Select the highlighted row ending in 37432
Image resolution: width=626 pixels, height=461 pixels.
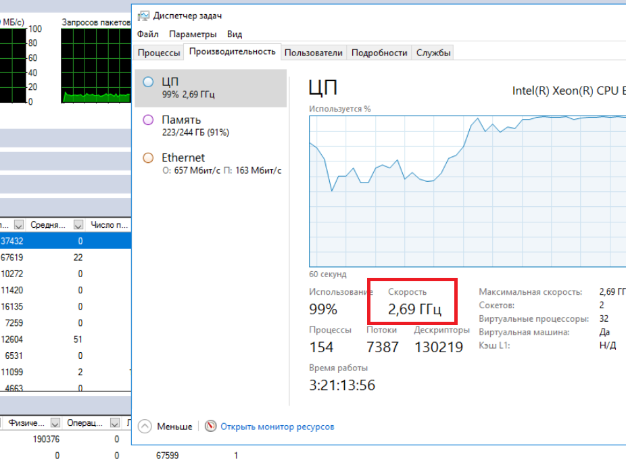point(66,241)
